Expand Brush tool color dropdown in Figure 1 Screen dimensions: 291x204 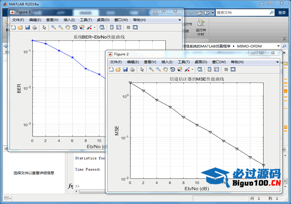click(x=95, y=27)
